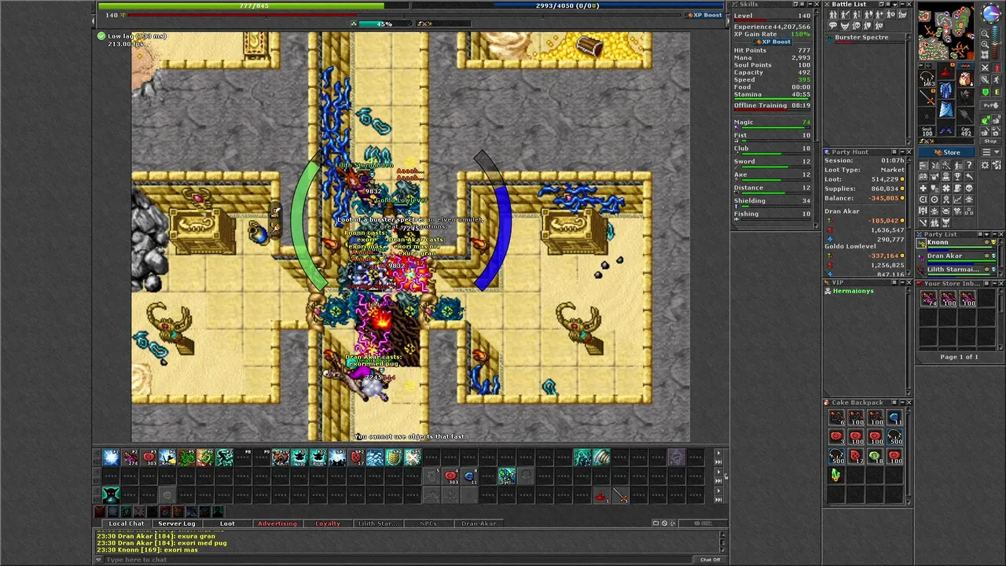The width and height of the screenshot is (1006, 566).
Task: Open chat channel arrow left of input
Action: (x=98, y=560)
